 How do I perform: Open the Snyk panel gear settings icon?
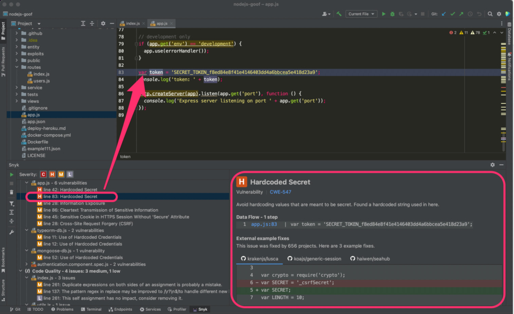[x=493, y=165]
